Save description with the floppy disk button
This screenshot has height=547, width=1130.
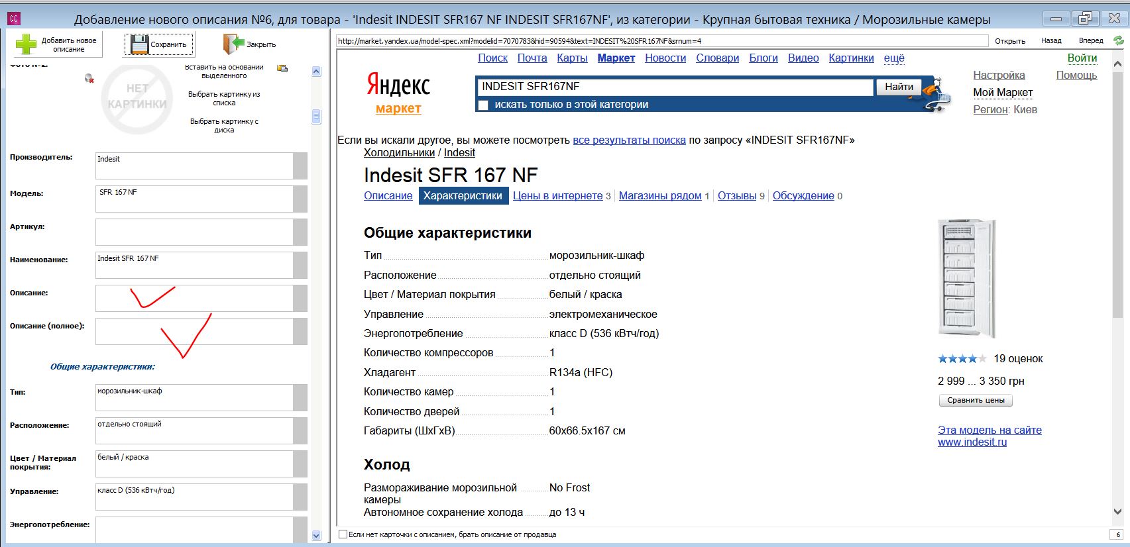pyautogui.click(x=159, y=44)
